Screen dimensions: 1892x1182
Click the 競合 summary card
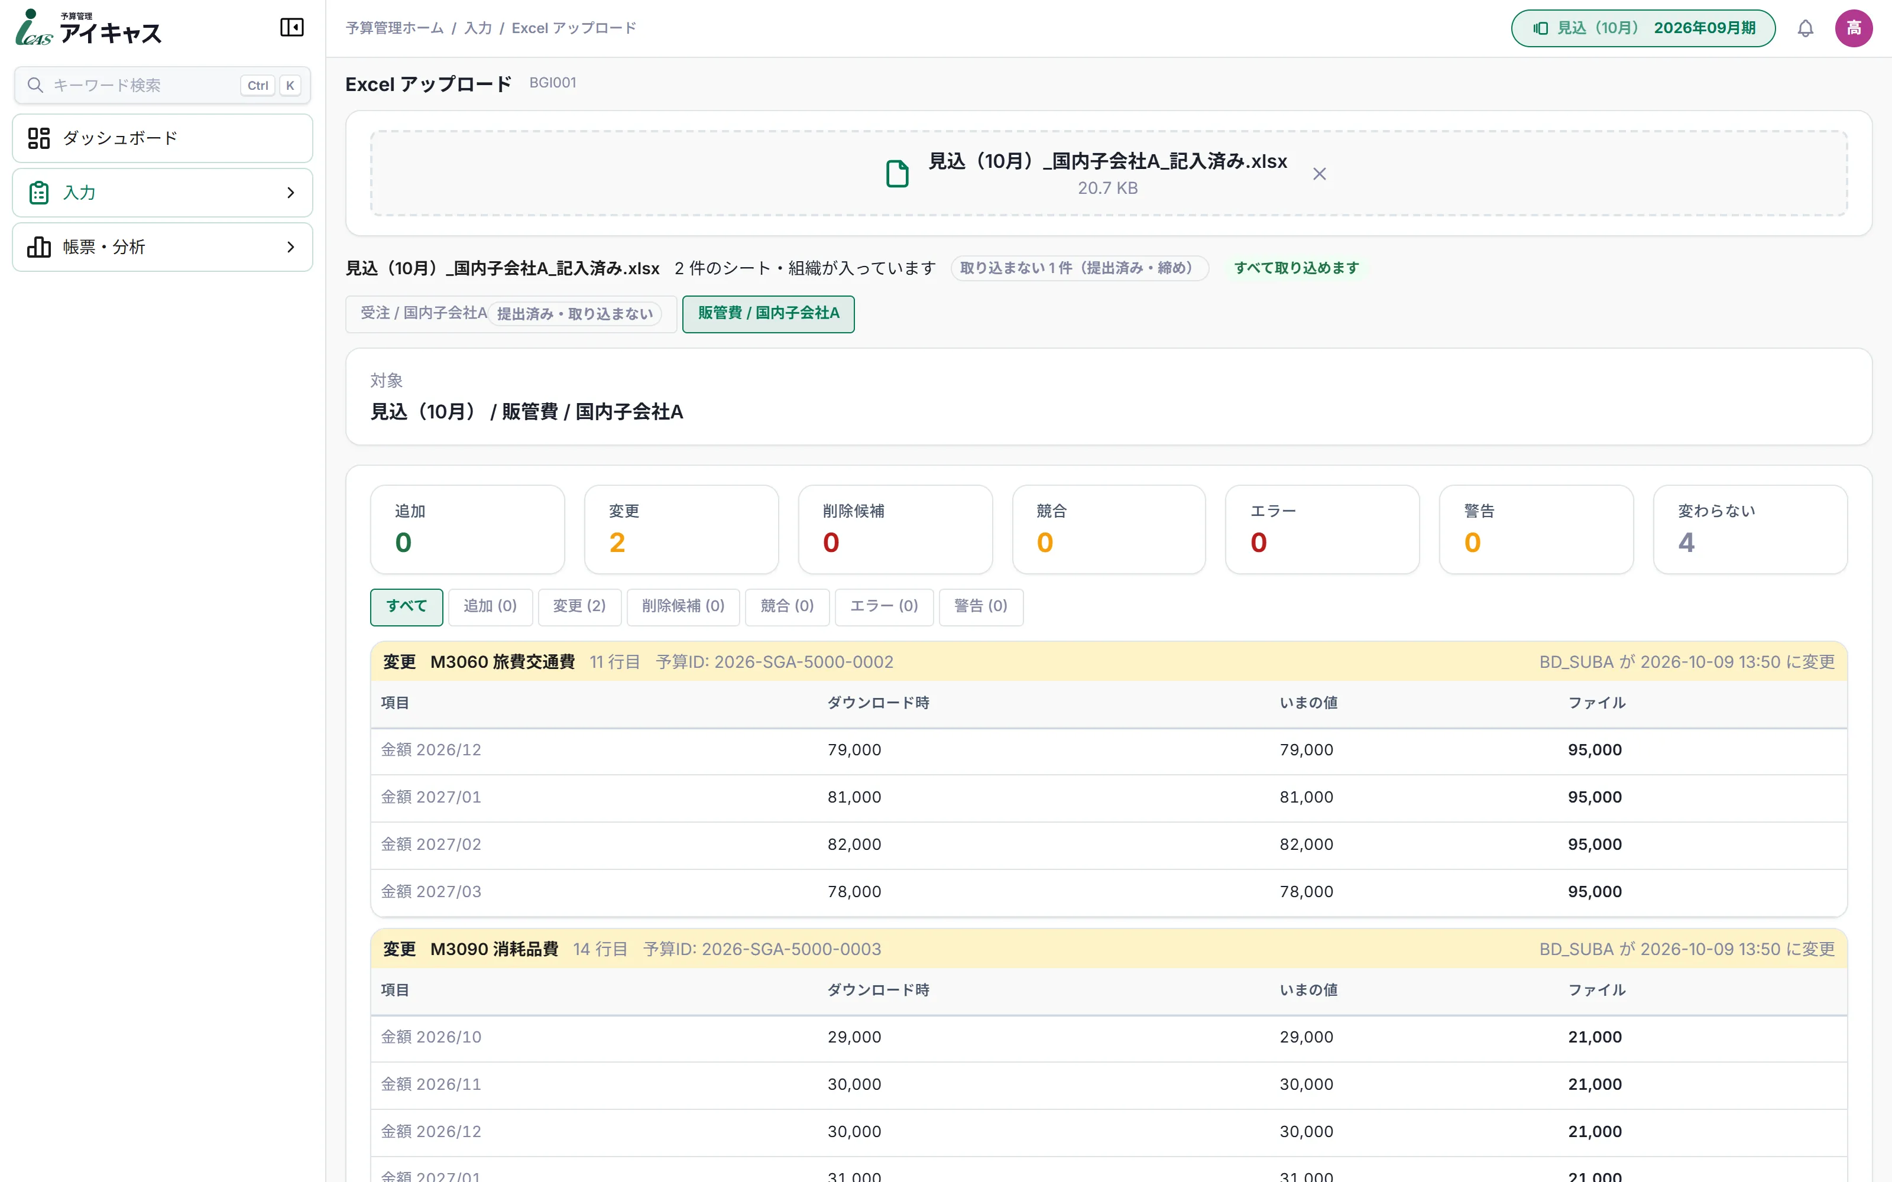coord(1109,530)
